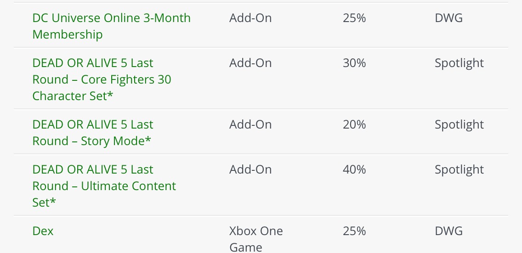Select the 40% discount value
The height and width of the screenshot is (253, 522).
click(354, 170)
